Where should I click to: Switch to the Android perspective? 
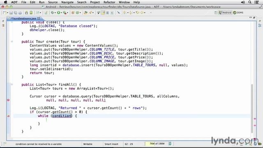(x=225, y=13)
